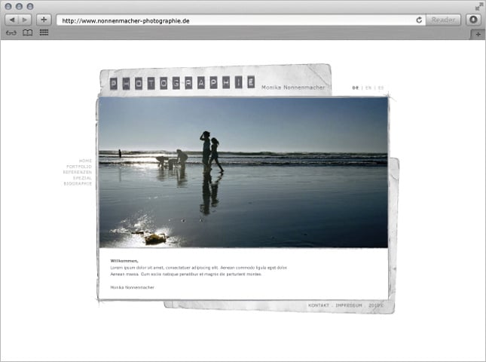The image size is (486, 362).
Task: Open the Reader view button
Action: (x=443, y=20)
